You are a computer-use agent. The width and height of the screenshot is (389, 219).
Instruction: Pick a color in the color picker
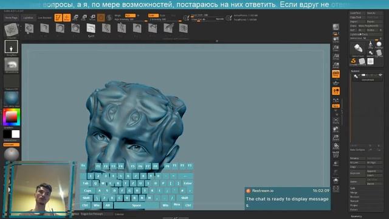coord(12,117)
